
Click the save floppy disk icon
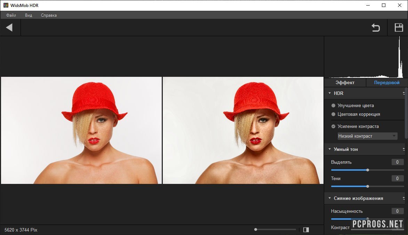pos(399,27)
